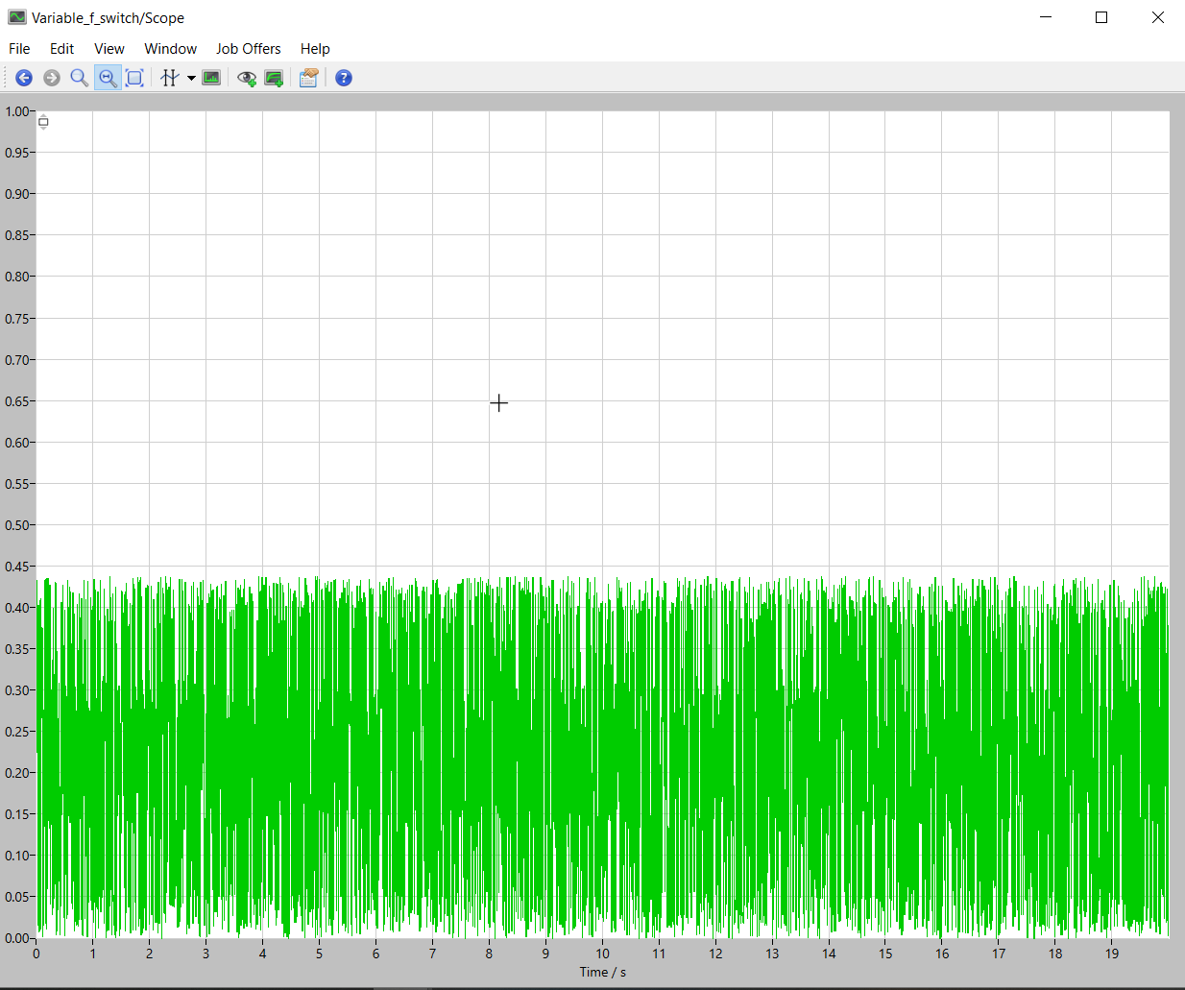Click the plot resize handle below 1.00

pyautogui.click(x=43, y=122)
